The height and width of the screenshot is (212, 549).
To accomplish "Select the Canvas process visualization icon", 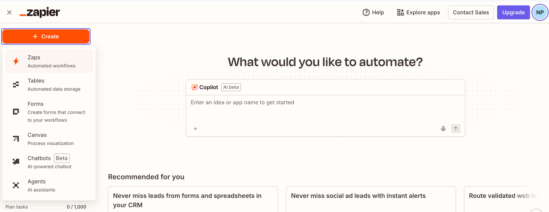I will [x=16, y=139].
